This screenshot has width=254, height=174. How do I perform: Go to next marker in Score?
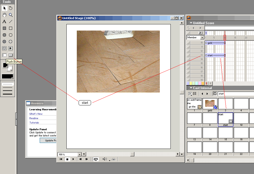click(x=200, y=28)
